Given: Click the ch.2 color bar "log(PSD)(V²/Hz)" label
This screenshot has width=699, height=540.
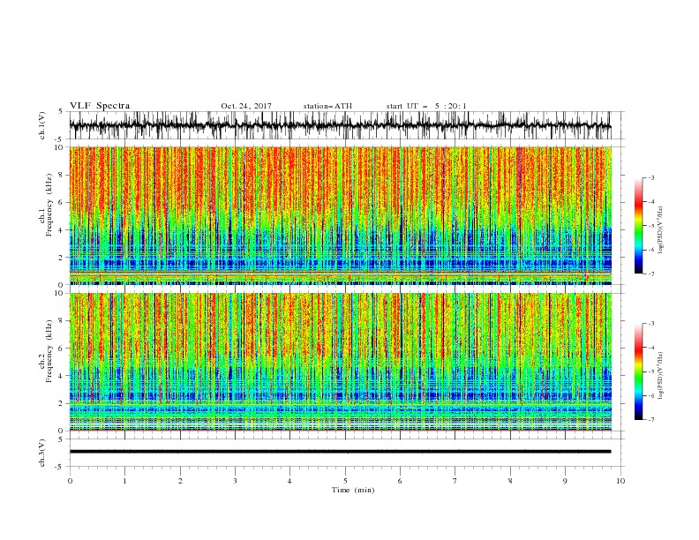Looking at the screenshot, I should point(661,376).
